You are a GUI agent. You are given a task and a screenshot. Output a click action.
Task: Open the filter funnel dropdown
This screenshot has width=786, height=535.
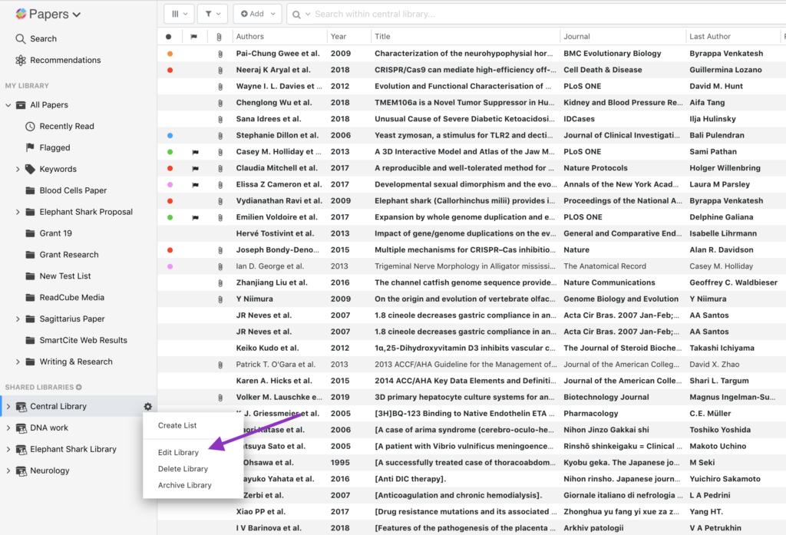click(x=212, y=14)
